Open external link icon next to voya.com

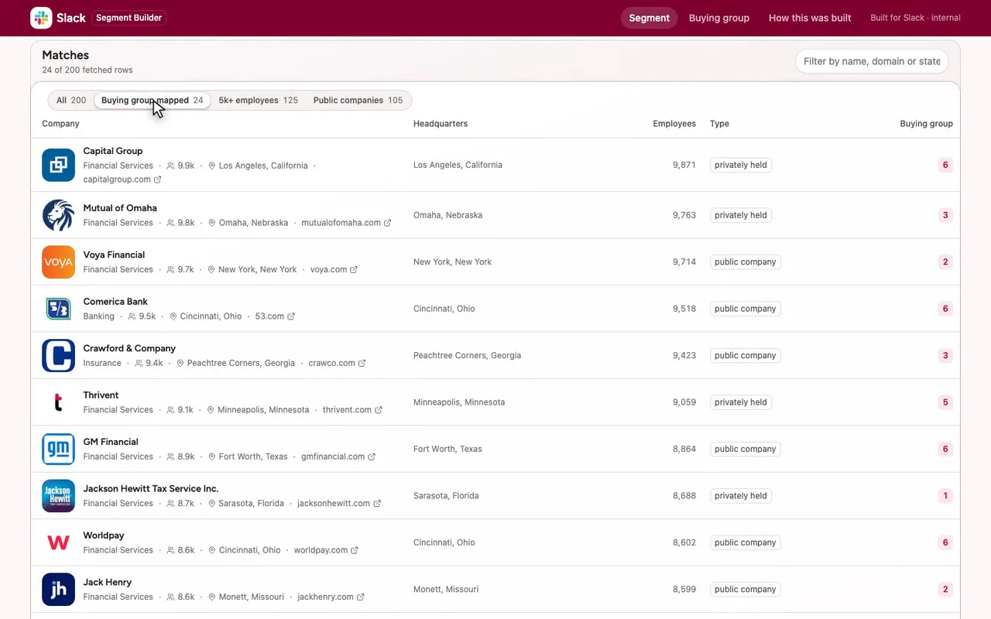click(354, 270)
